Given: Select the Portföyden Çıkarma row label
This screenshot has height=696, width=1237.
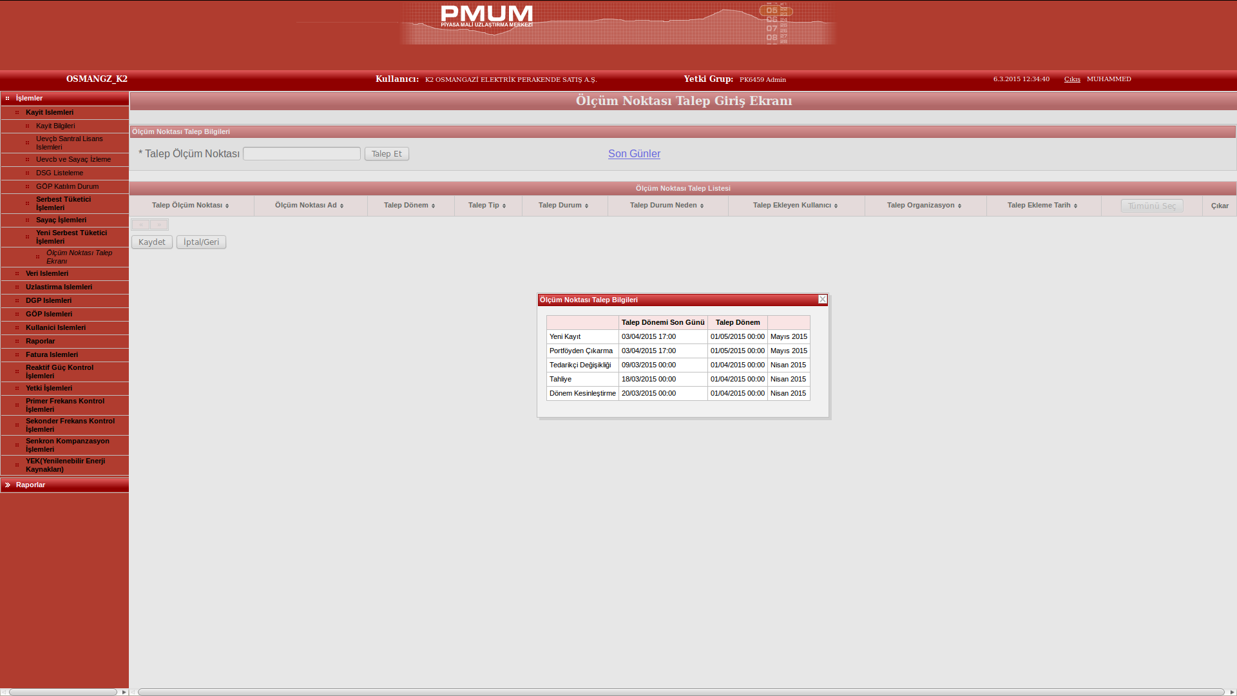Looking at the screenshot, I should [581, 351].
